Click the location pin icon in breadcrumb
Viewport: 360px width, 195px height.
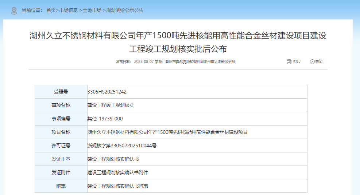coord(14,11)
